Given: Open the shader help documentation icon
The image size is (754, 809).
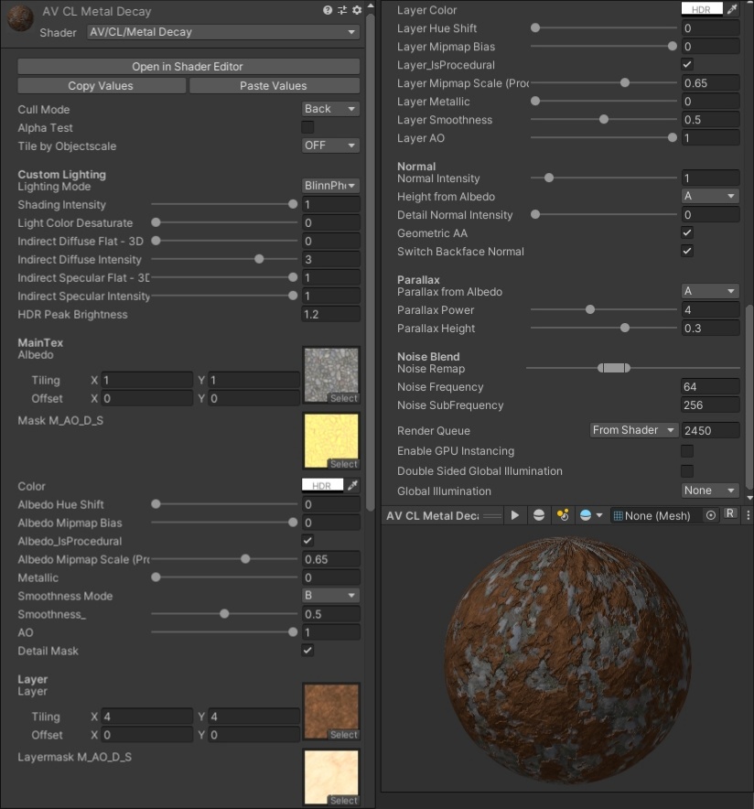Looking at the screenshot, I should point(328,10).
